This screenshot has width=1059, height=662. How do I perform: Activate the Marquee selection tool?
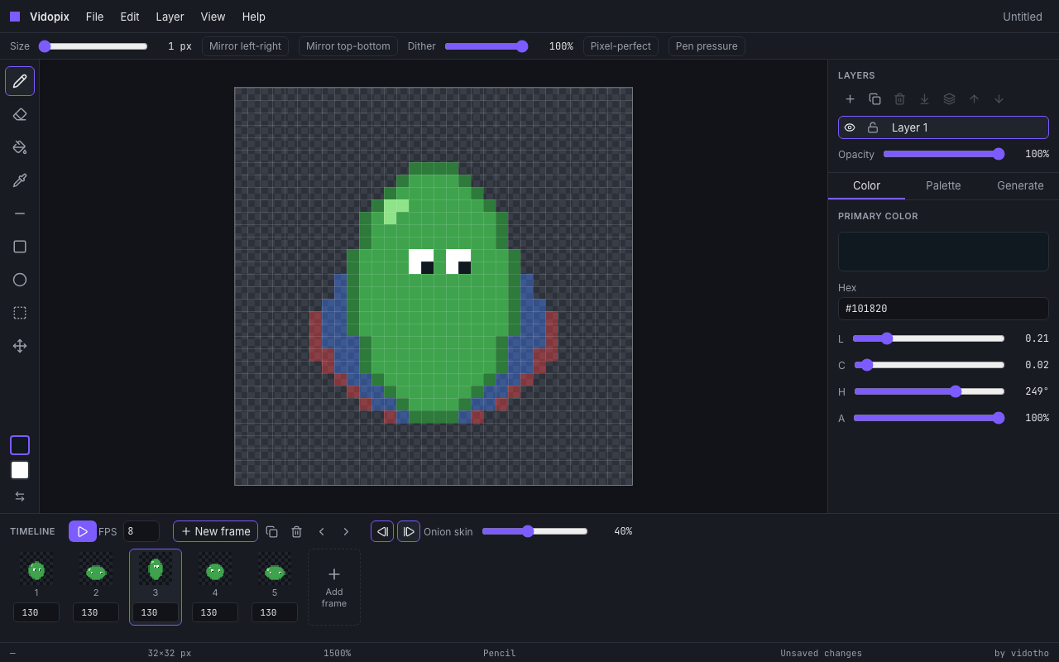[20, 313]
